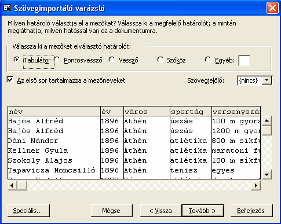Click the '800 m síkf' event cell

(x=236, y=141)
